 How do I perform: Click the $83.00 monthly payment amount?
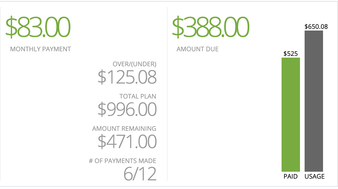pyautogui.click(x=38, y=27)
